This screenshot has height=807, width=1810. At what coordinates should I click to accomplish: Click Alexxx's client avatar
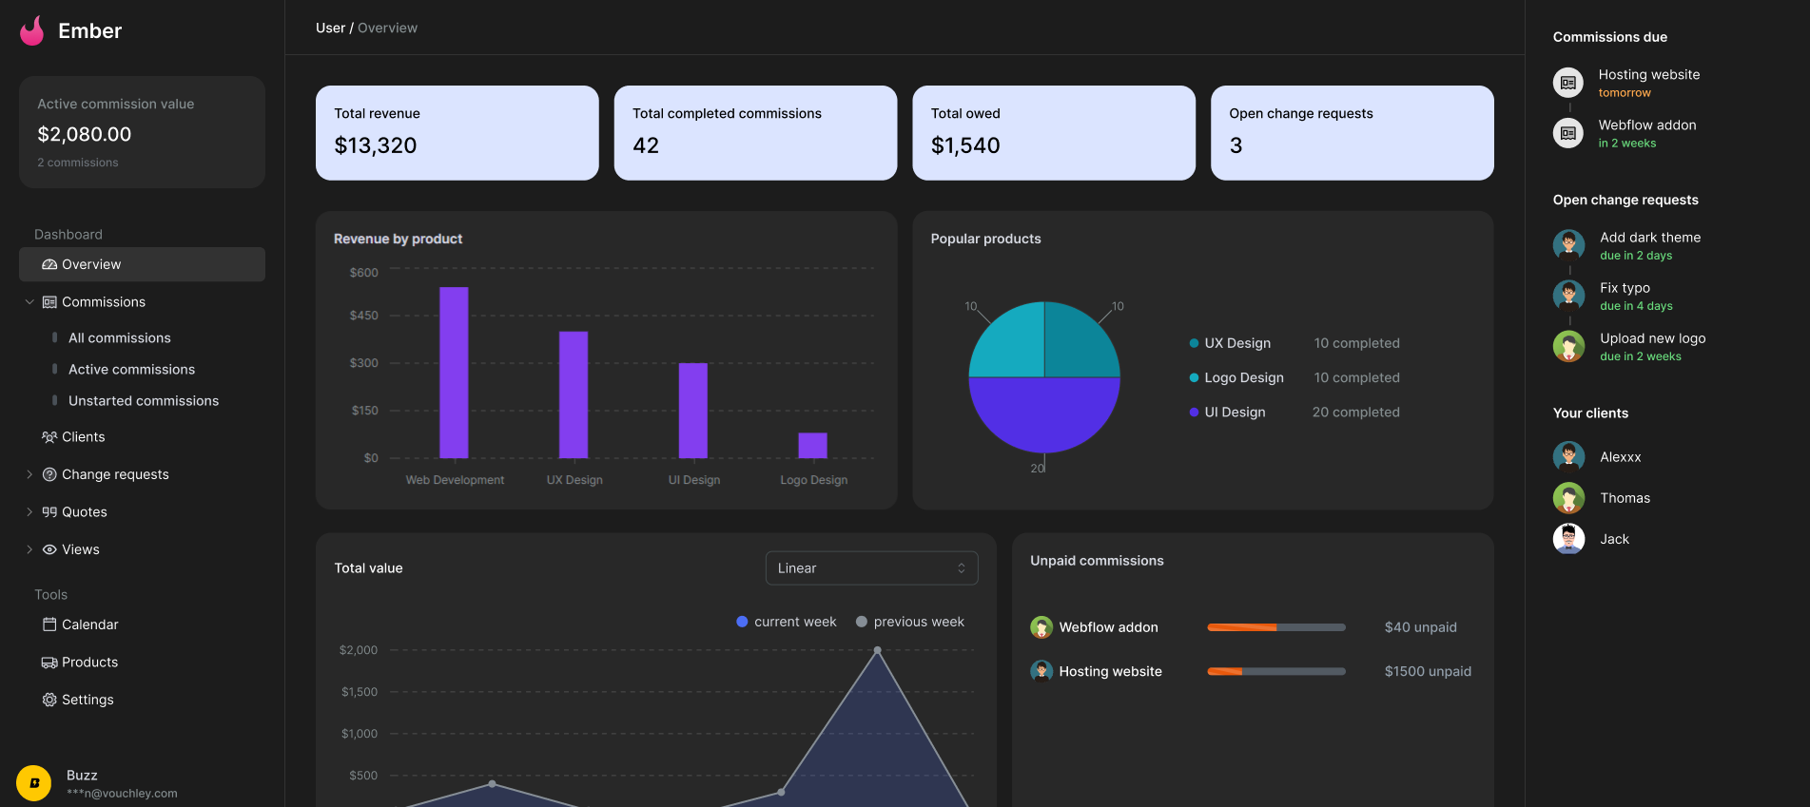point(1568,457)
